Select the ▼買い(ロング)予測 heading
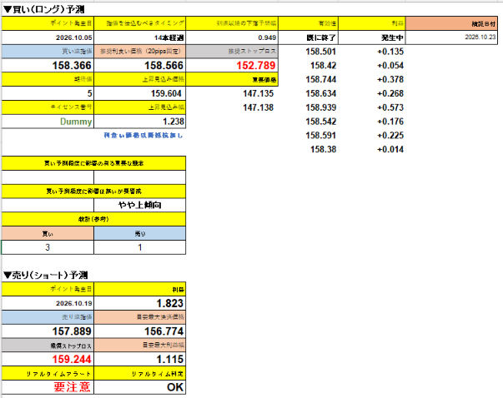The image size is (503, 398). click(44, 10)
